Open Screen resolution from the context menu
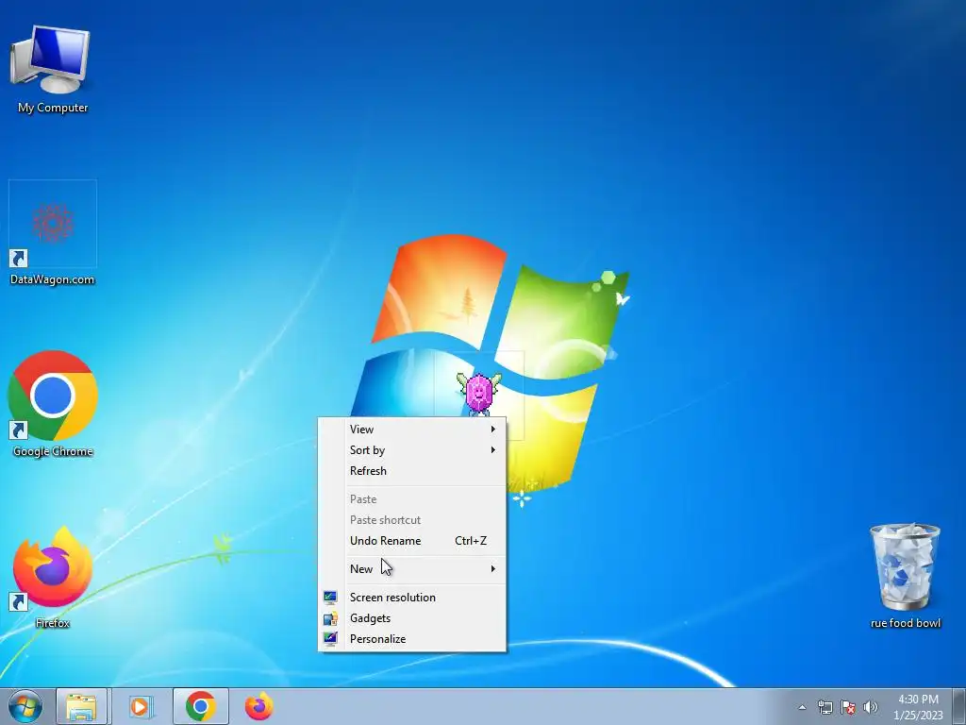966x725 pixels. 412,598
